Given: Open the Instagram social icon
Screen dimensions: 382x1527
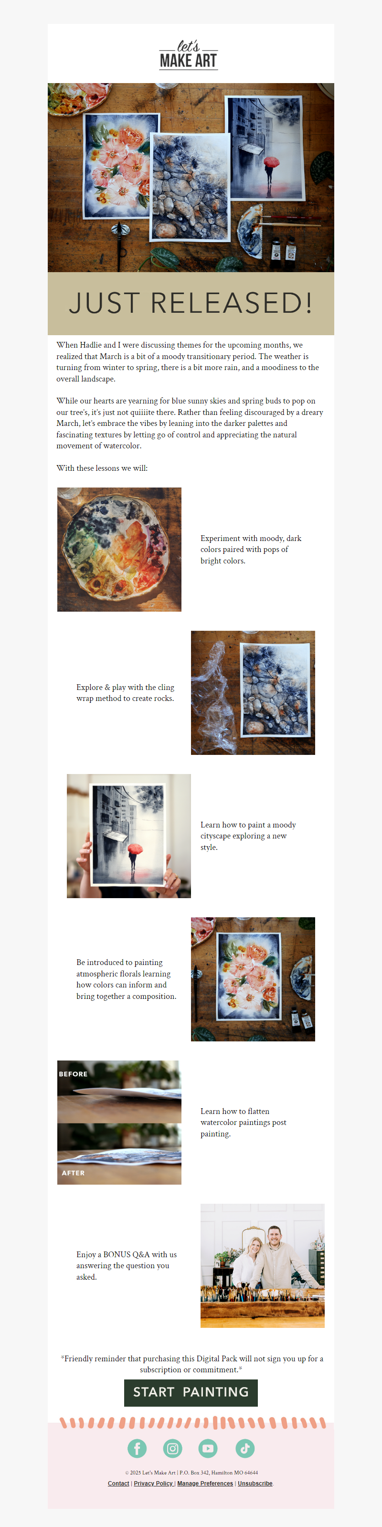Looking at the screenshot, I should click(x=172, y=1448).
